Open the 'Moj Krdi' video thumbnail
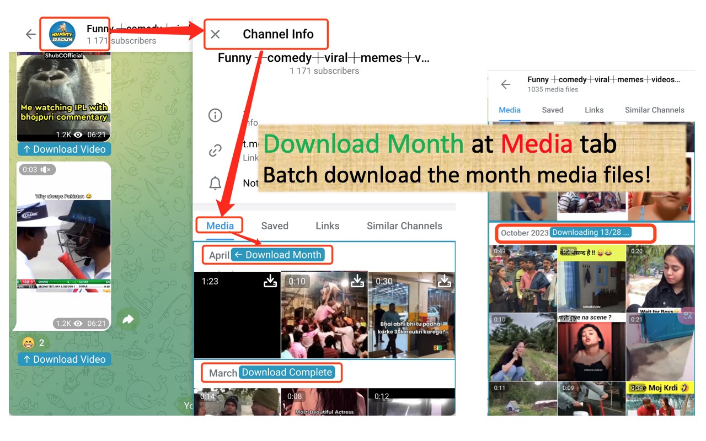Screen dimensions: 706x441 (x=661, y=399)
